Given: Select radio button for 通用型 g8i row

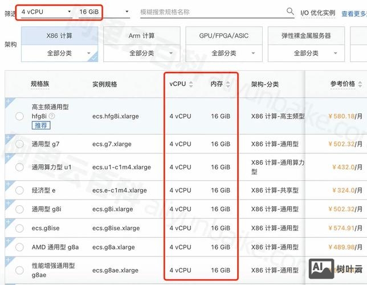Looking at the screenshot, I should coord(19,209).
